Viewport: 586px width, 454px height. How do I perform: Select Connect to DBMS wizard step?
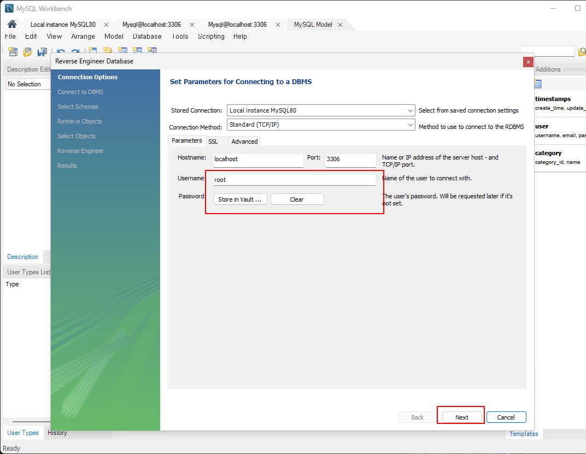80,92
